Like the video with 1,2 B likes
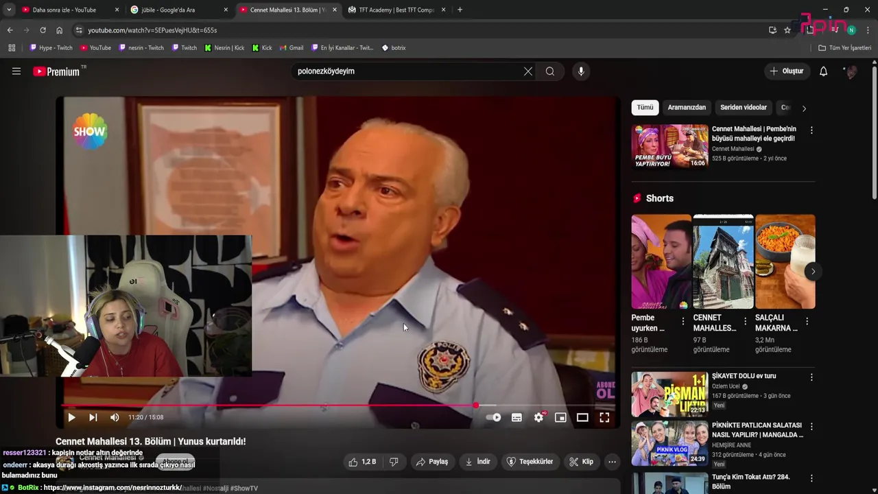 [x=361, y=462]
